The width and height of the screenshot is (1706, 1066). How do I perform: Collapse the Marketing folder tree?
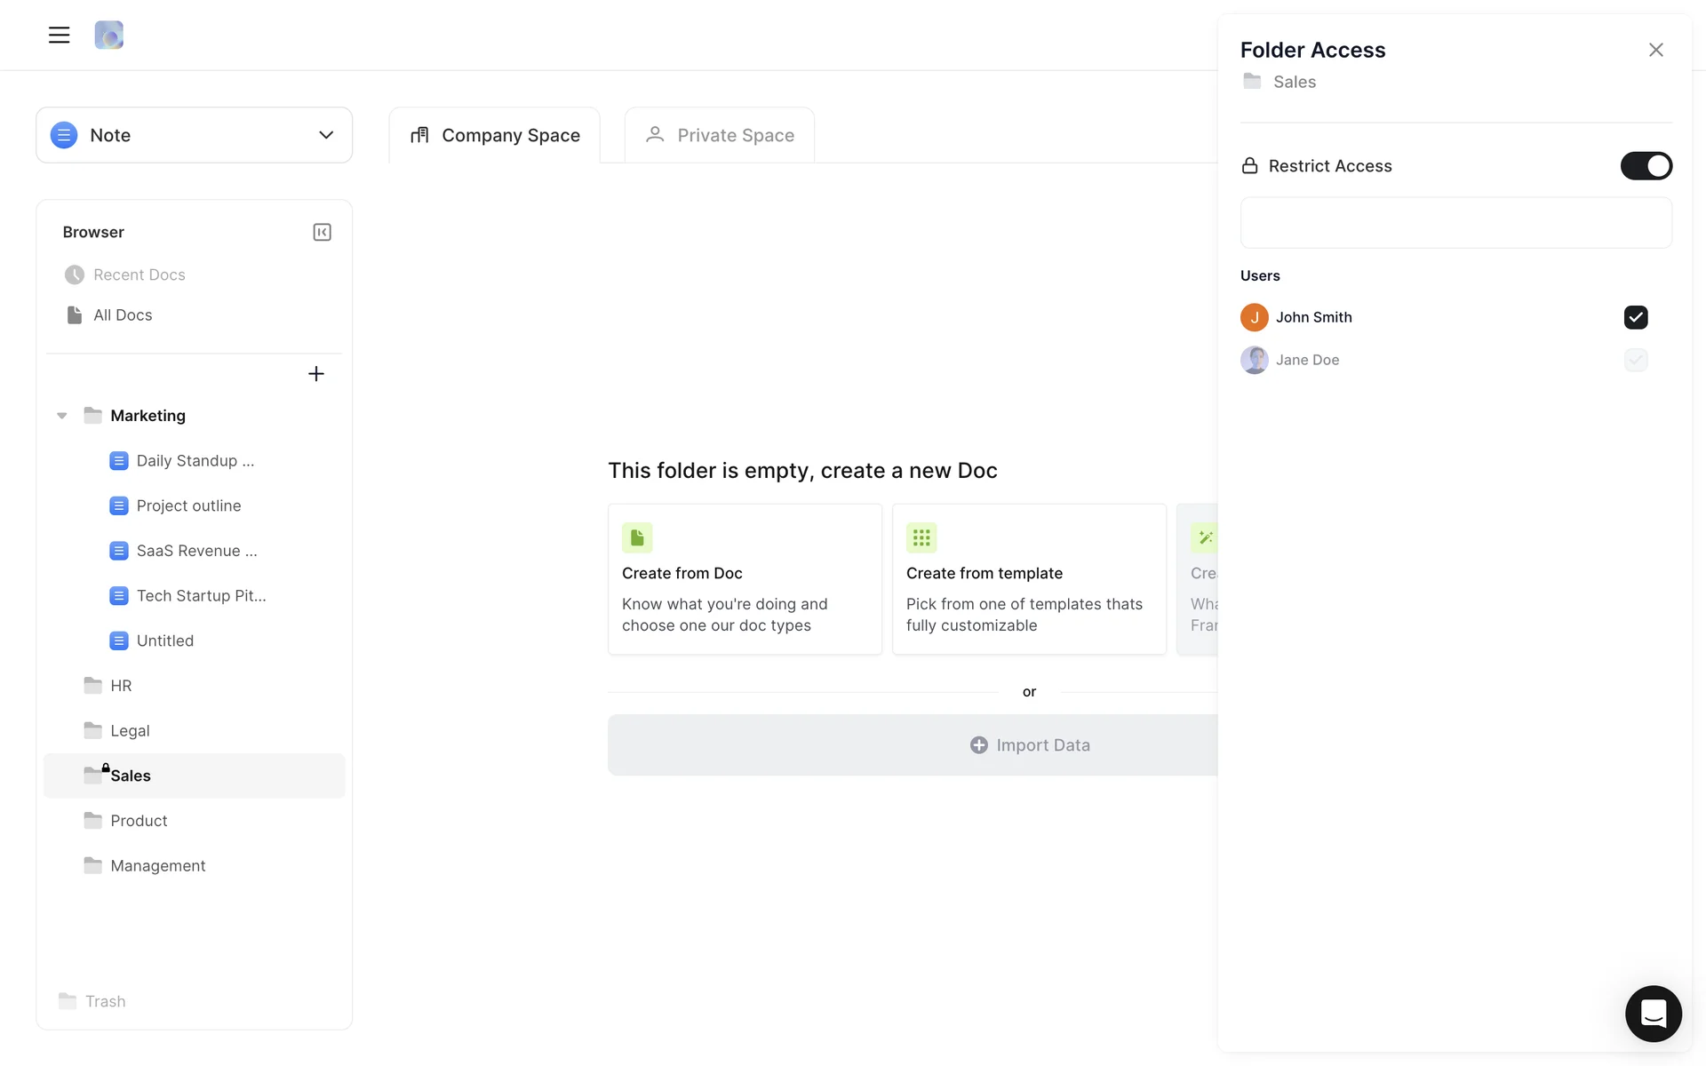tap(62, 416)
